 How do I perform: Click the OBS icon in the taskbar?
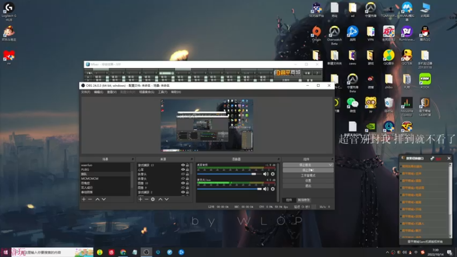pyautogui.click(x=146, y=252)
